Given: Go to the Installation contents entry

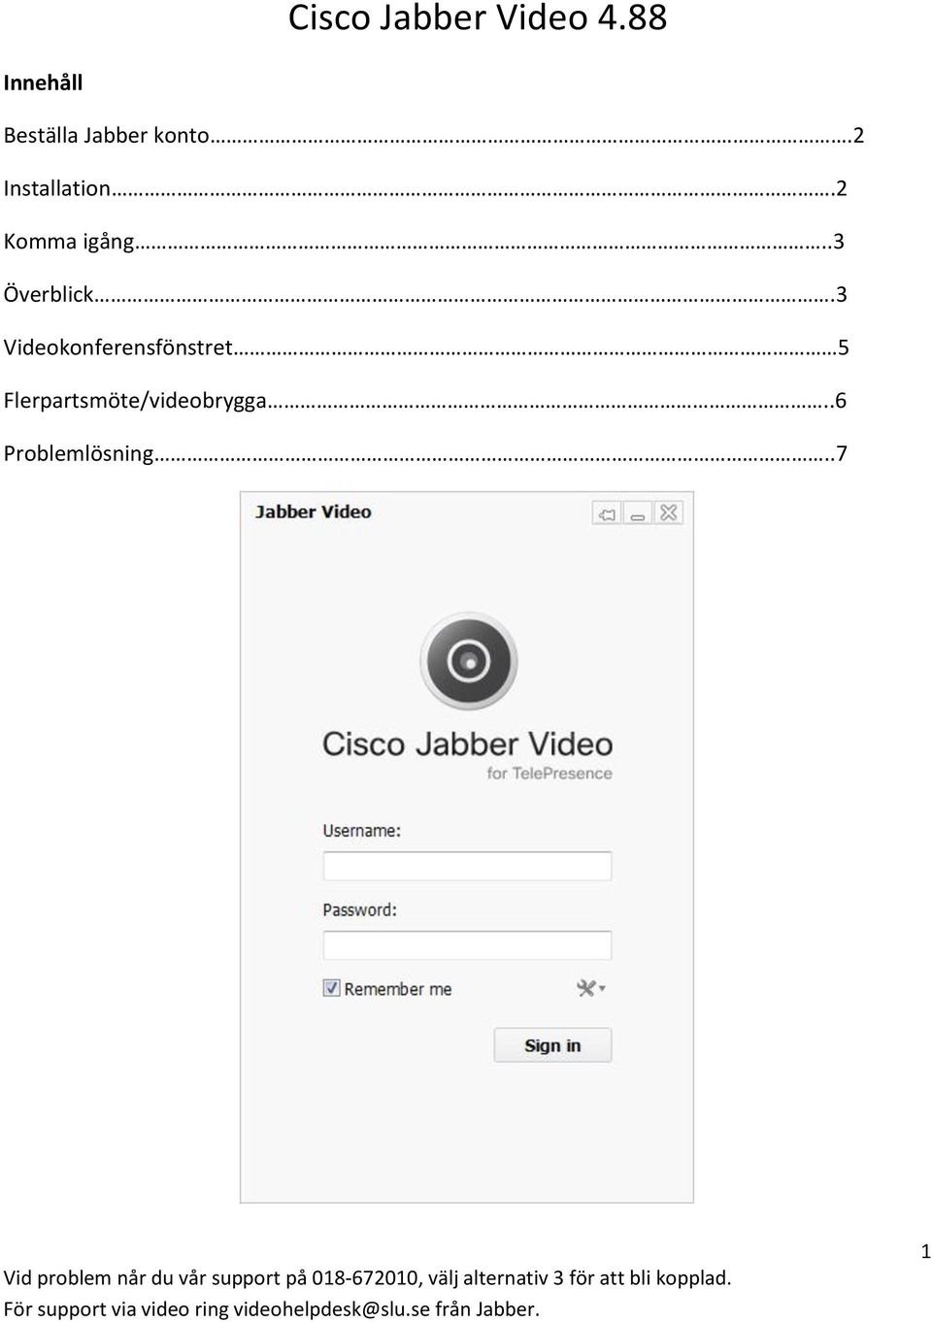Looking at the screenshot, I should [x=425, y=188].
